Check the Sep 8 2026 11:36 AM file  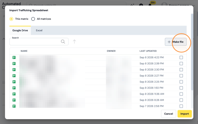pyautogui.click(x=181, y=94)
